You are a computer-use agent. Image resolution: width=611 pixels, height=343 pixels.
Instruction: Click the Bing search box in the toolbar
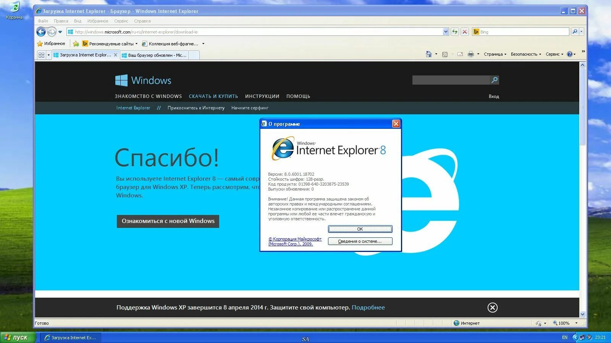521,32
